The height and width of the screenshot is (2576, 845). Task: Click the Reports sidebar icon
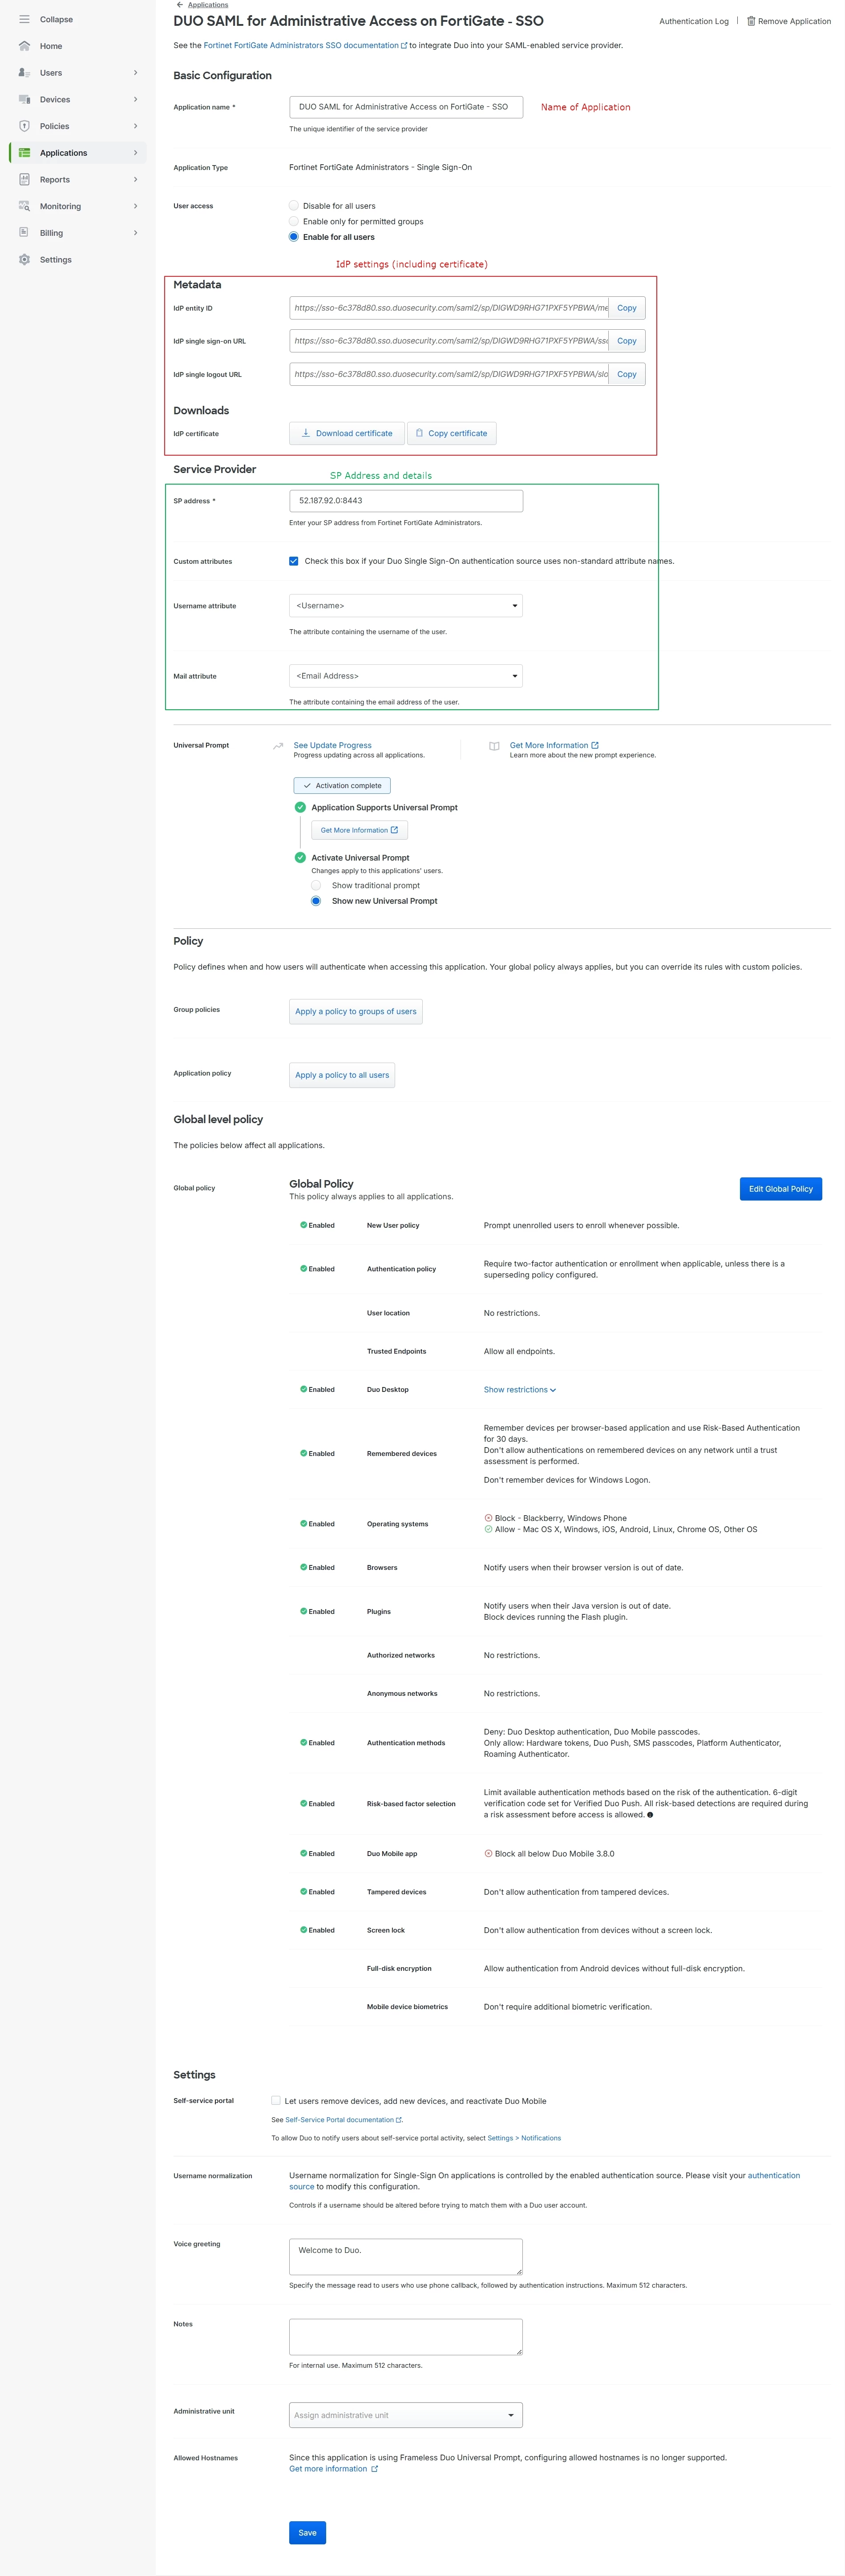click(x=24, y=180)
